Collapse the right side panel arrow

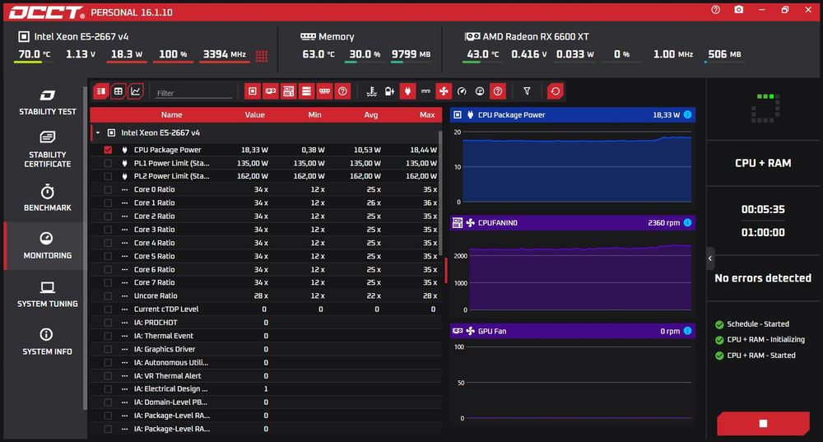point(710,258)
